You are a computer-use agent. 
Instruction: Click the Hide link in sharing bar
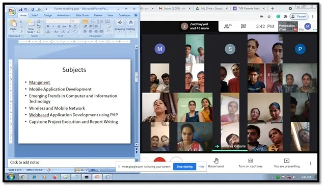click(x=201, y=167)
